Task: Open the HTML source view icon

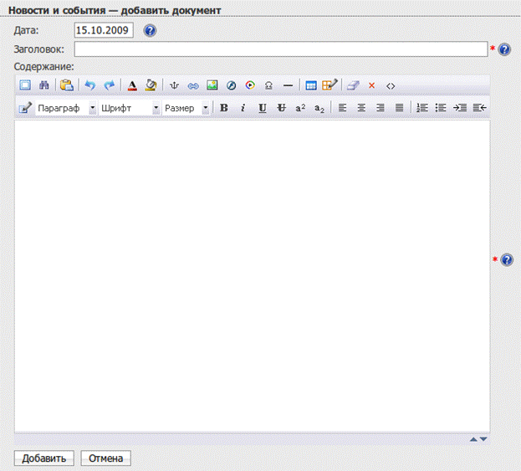Action: pos(391,86)
